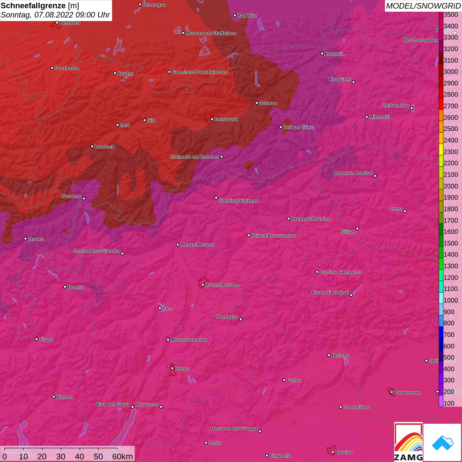462x462 pixels.
Task: Select the 700 m blue legend swatch
Action: 441,332
